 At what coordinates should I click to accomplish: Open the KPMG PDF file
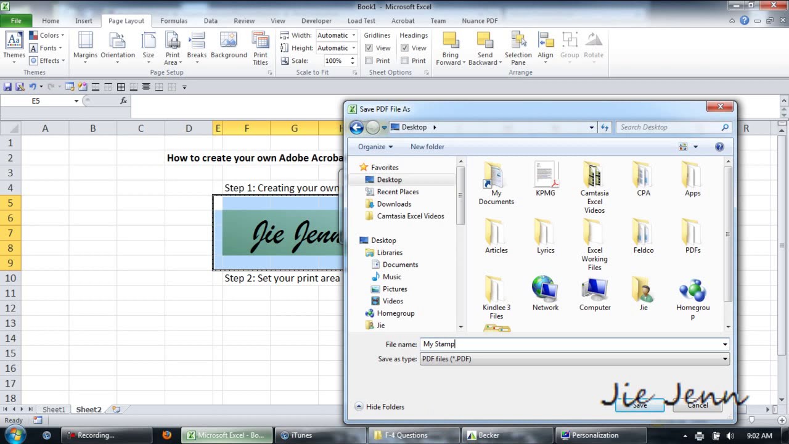[x=546, y=179]
